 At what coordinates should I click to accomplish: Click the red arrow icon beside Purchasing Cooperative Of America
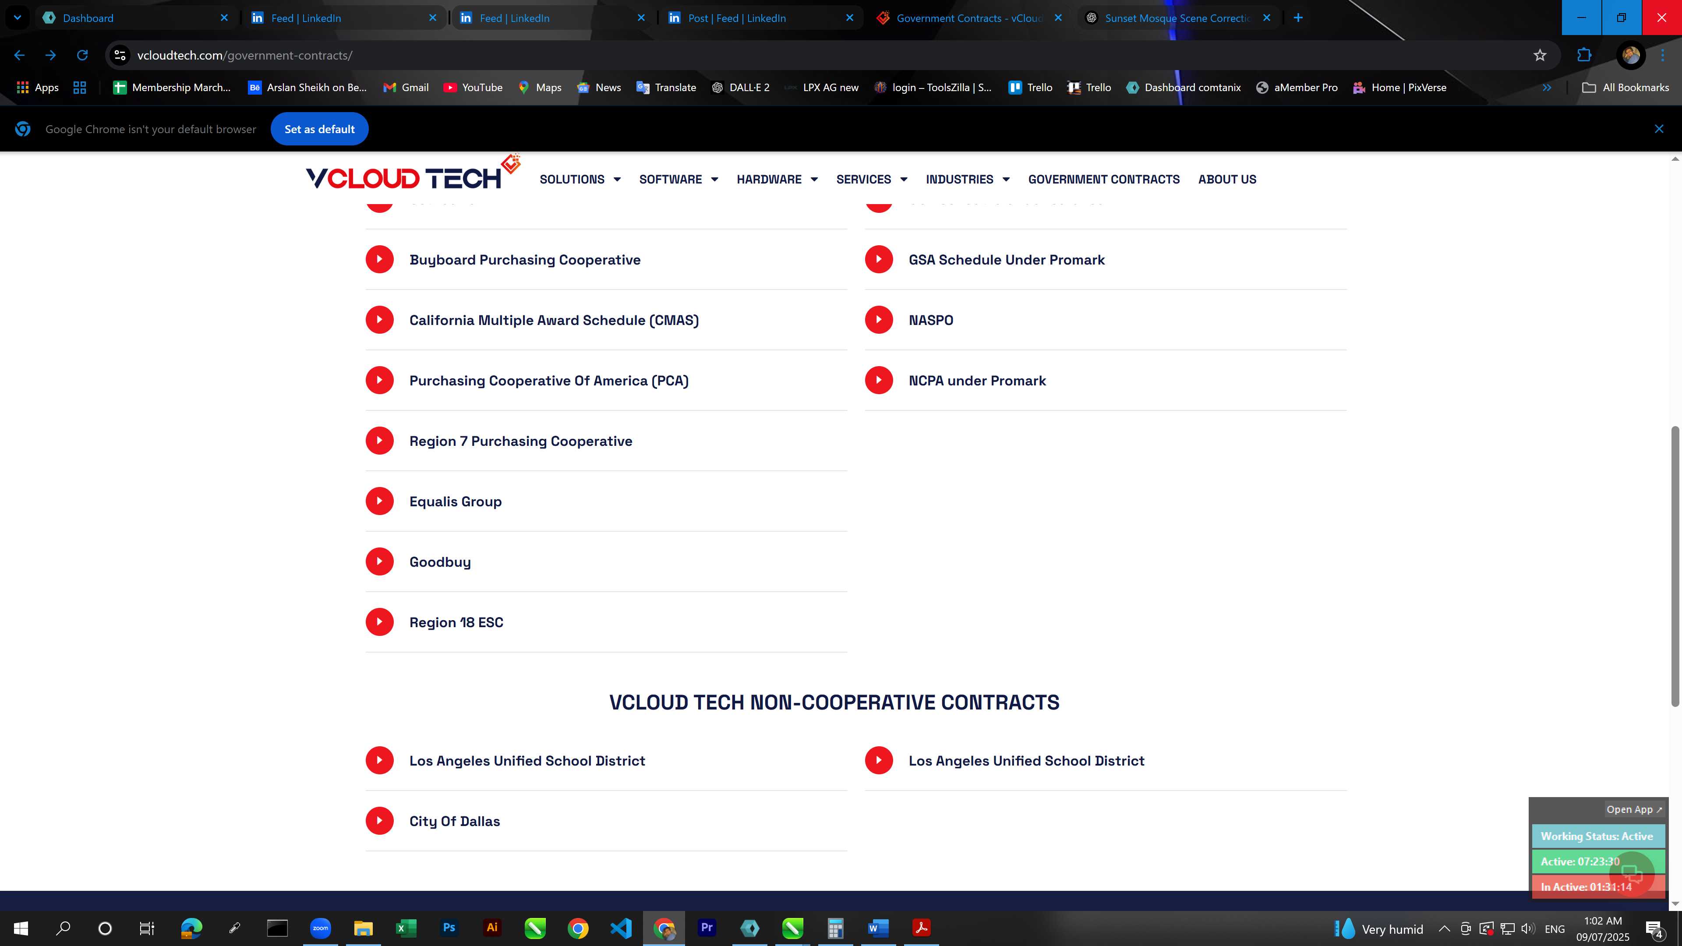tap(379, 380)
